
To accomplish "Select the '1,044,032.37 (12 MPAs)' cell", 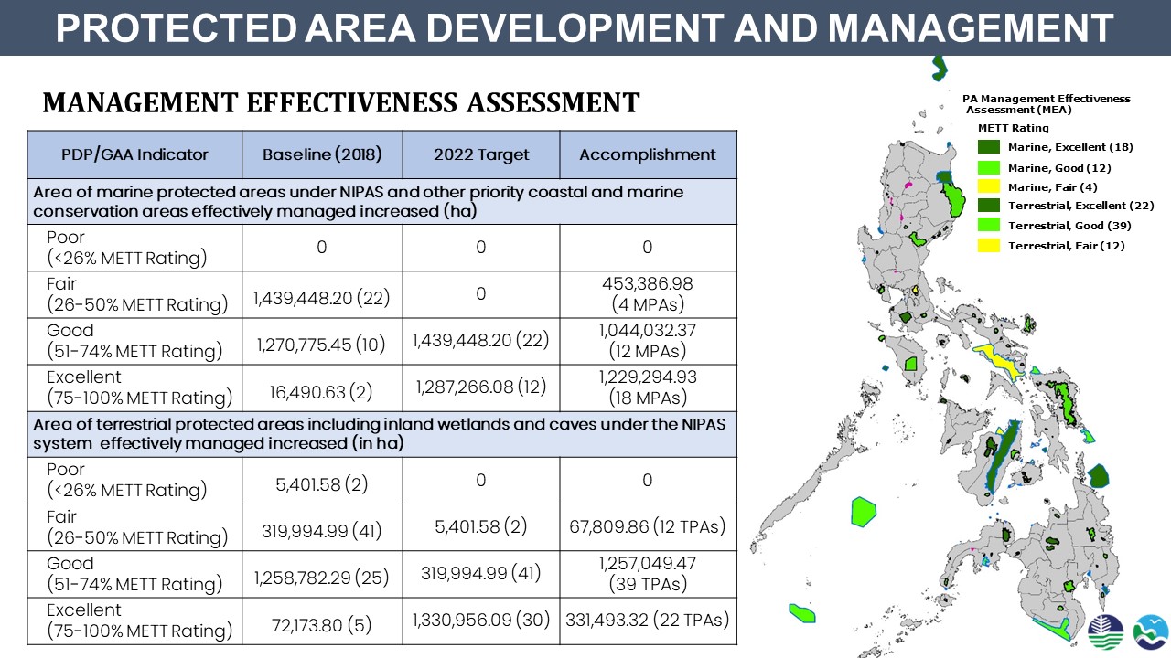I will [x=648, y=342].
